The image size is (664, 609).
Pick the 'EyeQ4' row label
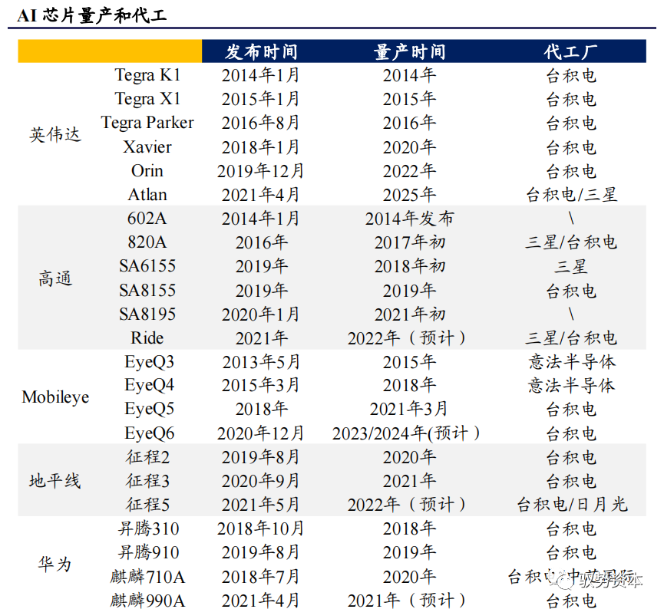149,385
